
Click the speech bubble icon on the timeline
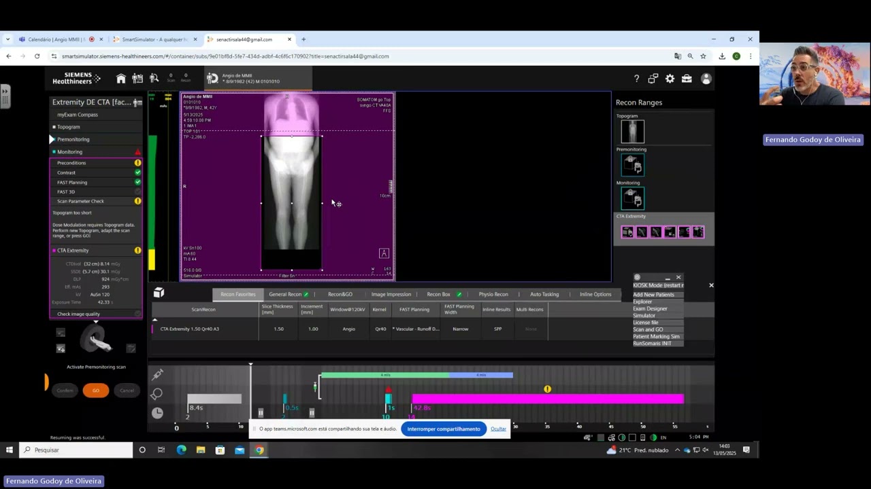click(x=157, y=393)
